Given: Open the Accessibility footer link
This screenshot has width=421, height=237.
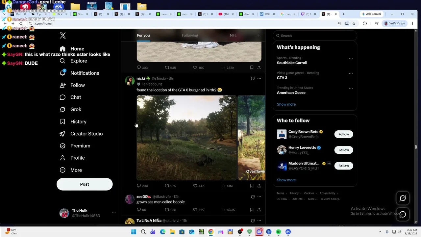Looking at the screenshot, I should [x=327, y=194].
